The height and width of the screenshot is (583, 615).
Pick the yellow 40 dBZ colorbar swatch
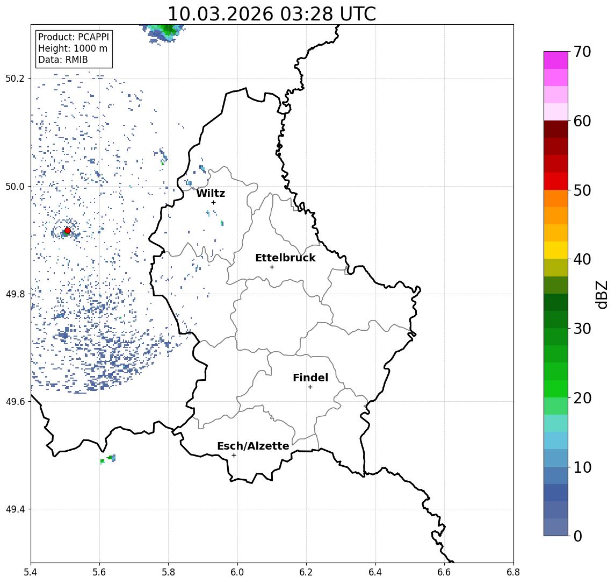pyautogui.click(x=555, y=250)
